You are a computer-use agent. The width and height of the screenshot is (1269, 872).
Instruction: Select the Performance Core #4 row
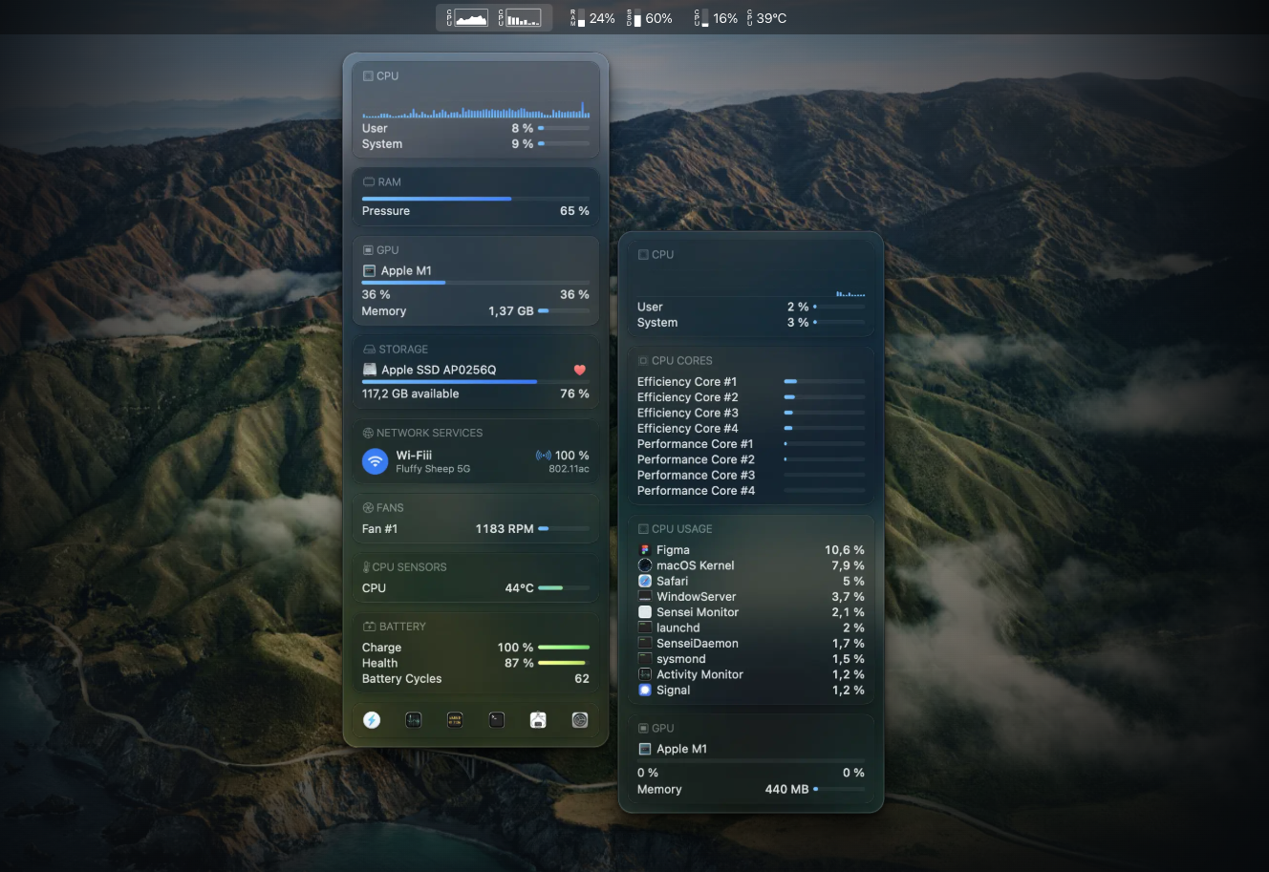click(751, 491)
